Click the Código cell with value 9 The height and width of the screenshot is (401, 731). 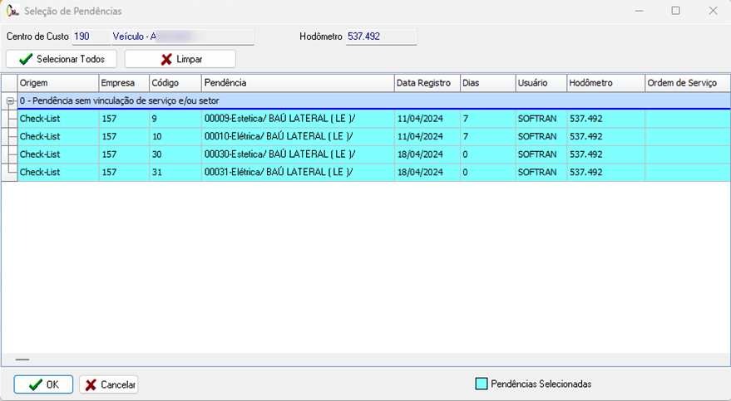(175, 119)
